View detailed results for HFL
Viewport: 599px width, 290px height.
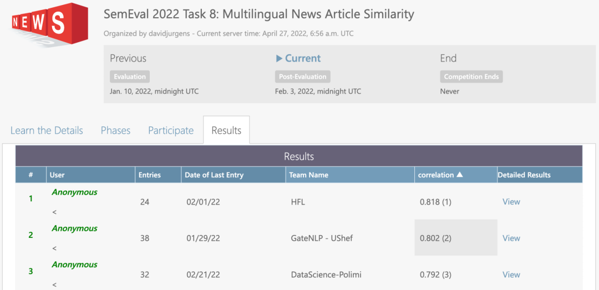(x=511, y=202)
